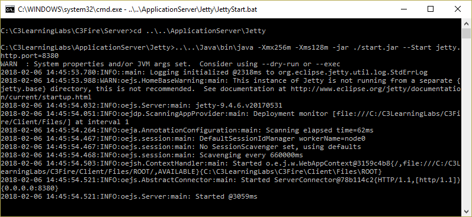This screenshot has width=472, height=217.
Task: Maximize the cmd.exe window
Action: (431, 9)
